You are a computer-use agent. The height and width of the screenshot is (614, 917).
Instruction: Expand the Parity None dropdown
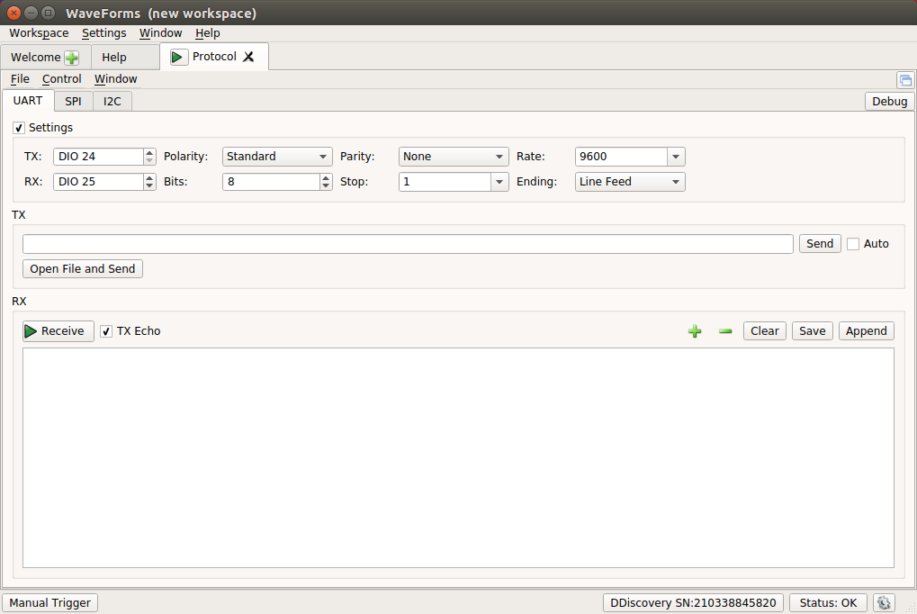(454, 157)
